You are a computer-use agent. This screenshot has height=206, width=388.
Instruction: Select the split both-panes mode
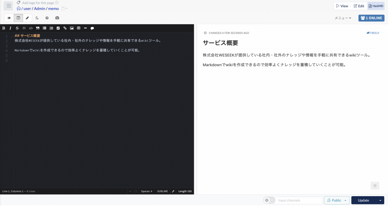(x=18, y=18)
